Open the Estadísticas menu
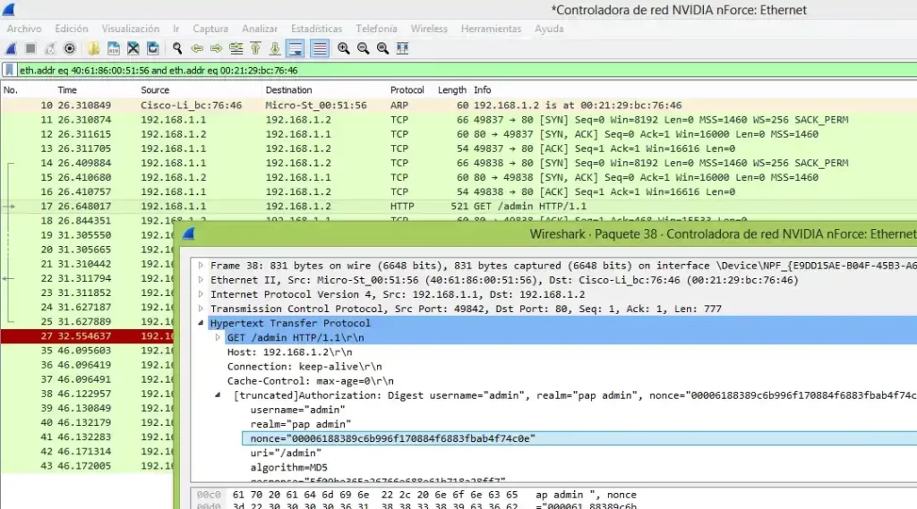 pos(316,29)
